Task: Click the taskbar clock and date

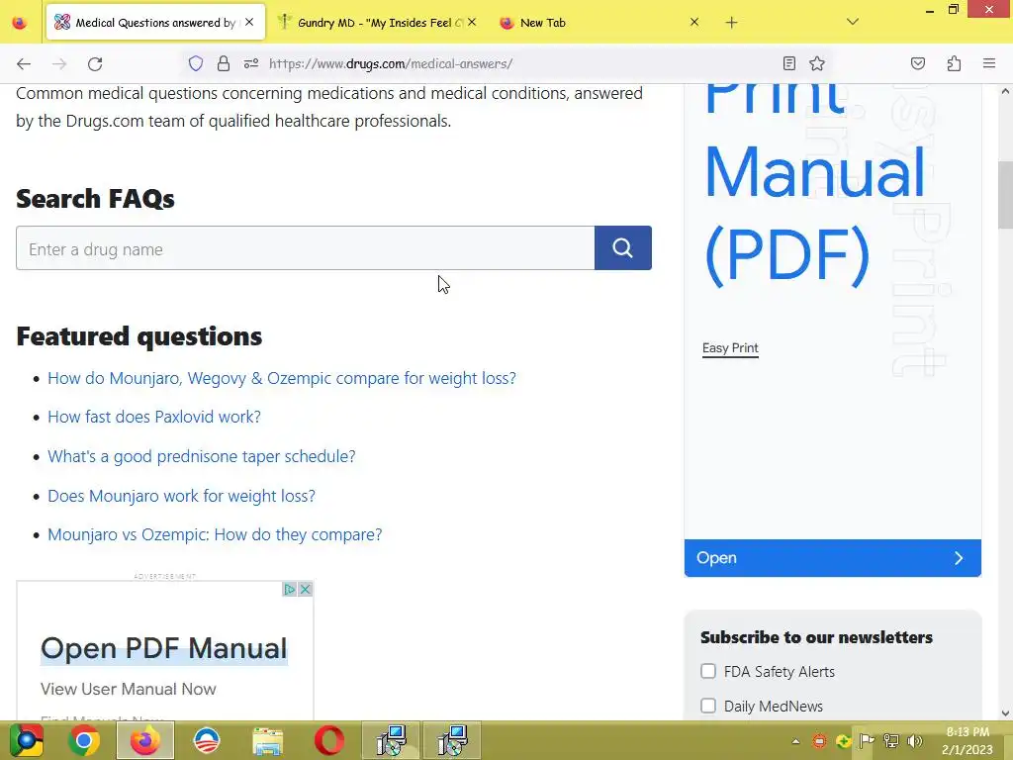Action: 967,740
